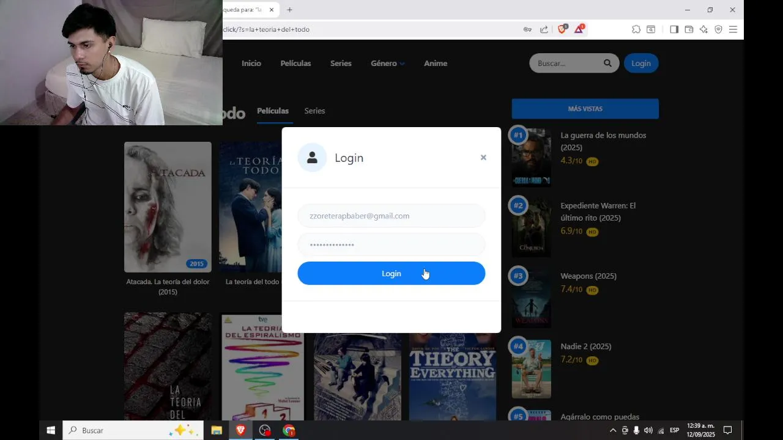Image resolution: width=783 pixels, height=440 pixels.
Task: Click the share page icon in address bar
Action: 544,29
